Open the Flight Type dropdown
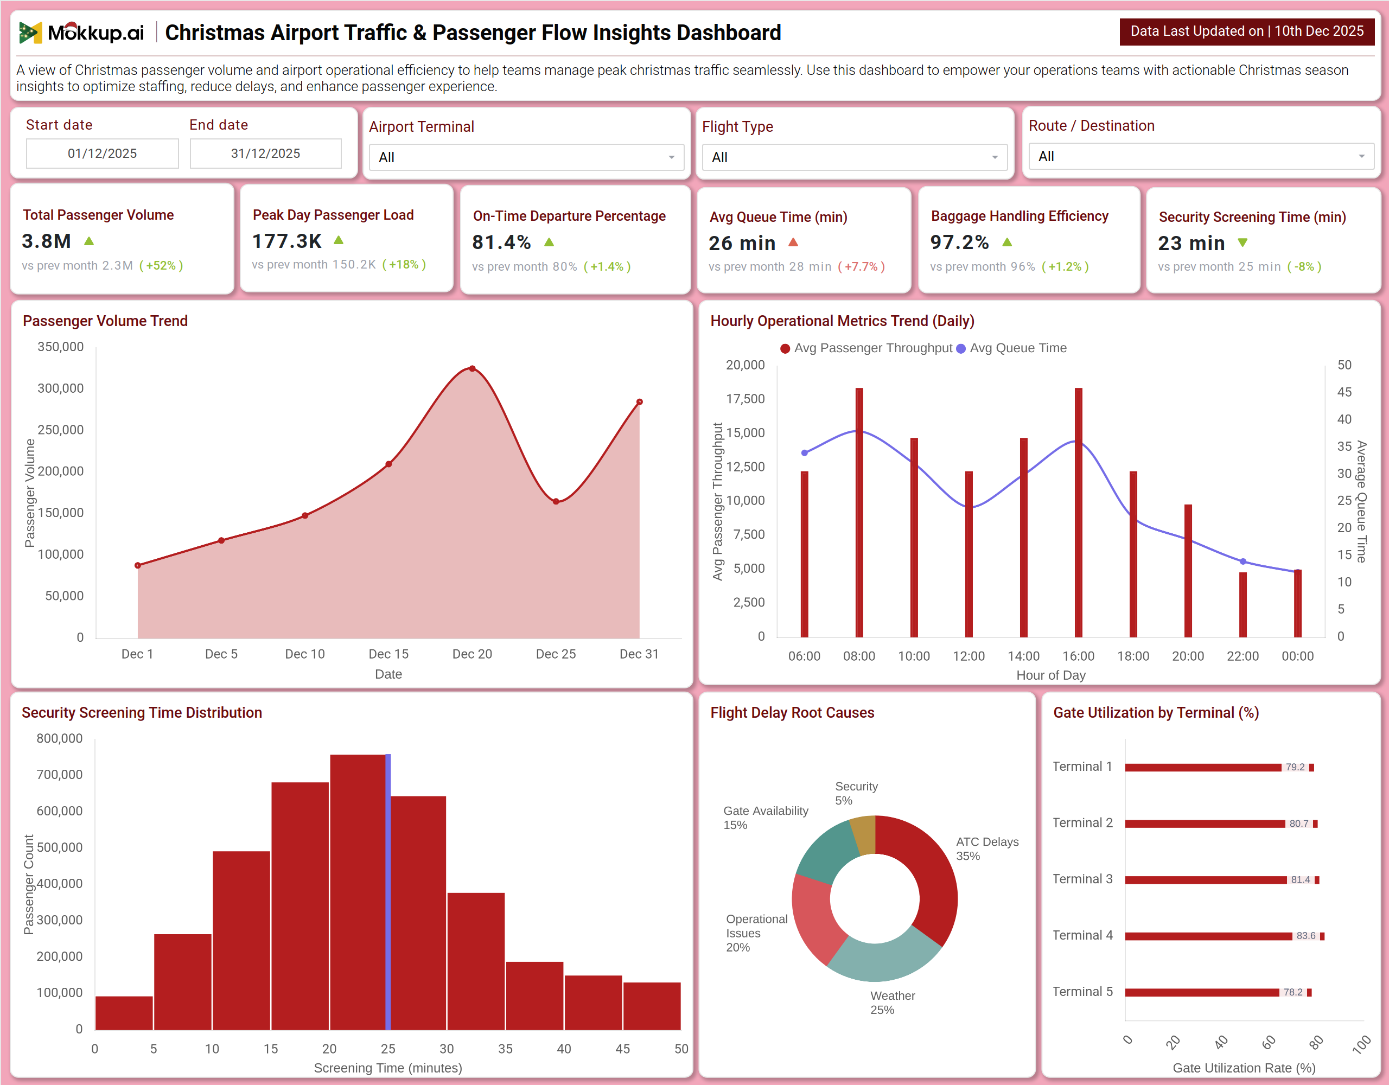This screenshot has height=1085, width=1389. coord(855,157)
